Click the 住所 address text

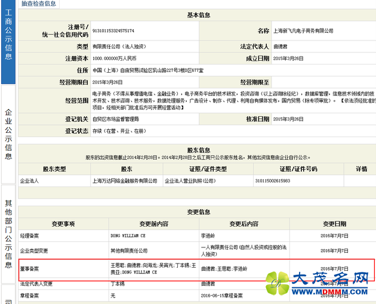(x=148, y=70)
